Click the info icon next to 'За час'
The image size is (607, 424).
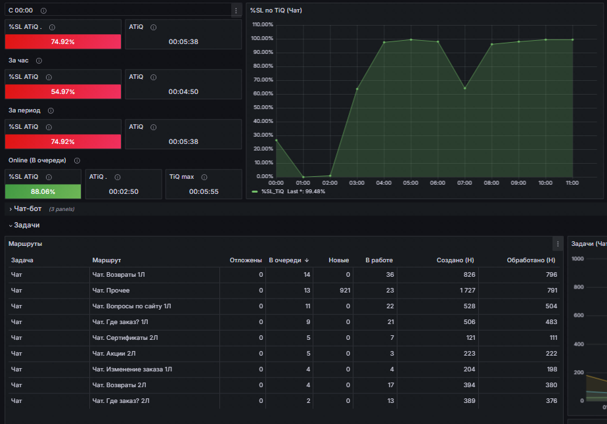click(39, 60)
